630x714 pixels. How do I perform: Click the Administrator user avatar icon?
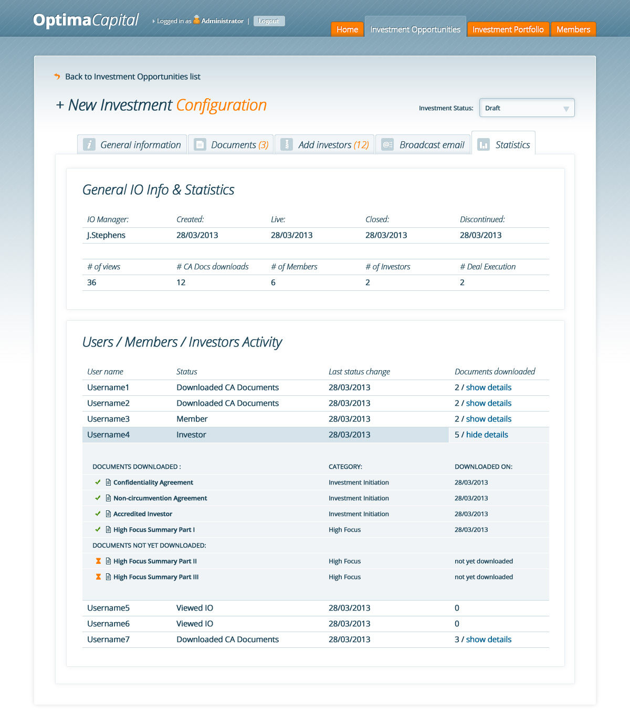point(196,20)
